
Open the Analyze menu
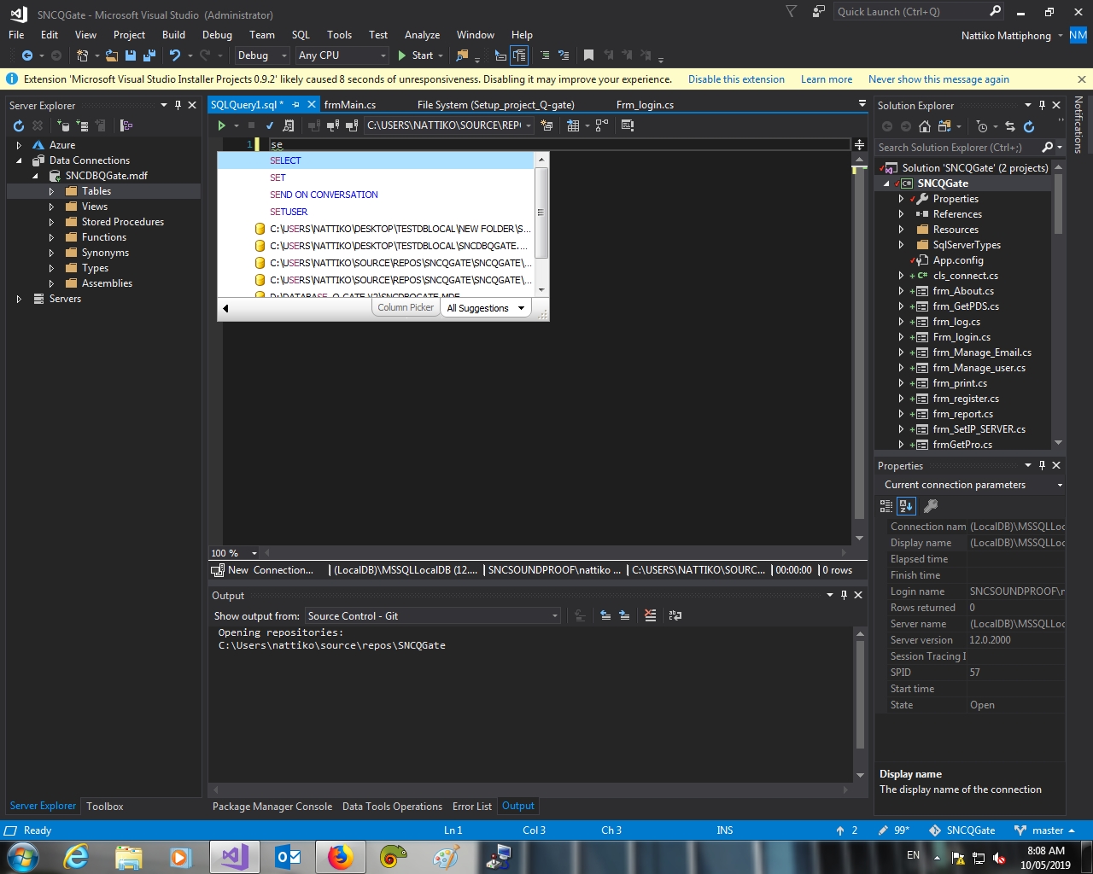point(422,35)
